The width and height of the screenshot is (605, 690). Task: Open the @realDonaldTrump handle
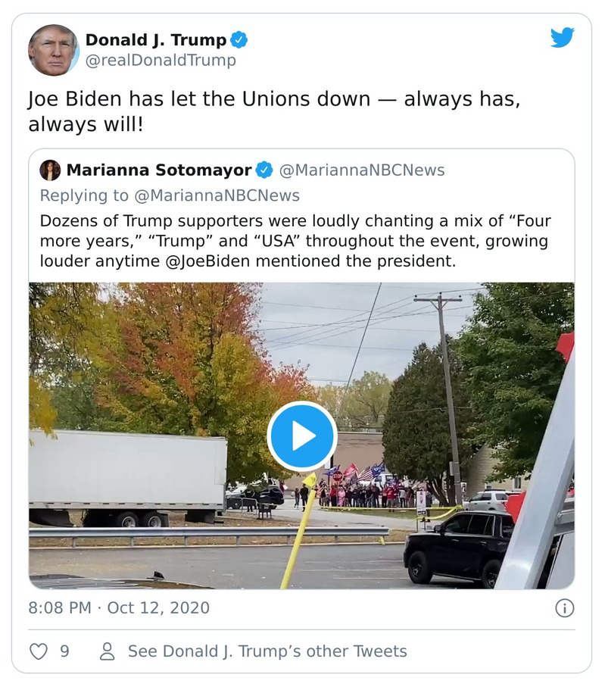(x=161, y=61)
